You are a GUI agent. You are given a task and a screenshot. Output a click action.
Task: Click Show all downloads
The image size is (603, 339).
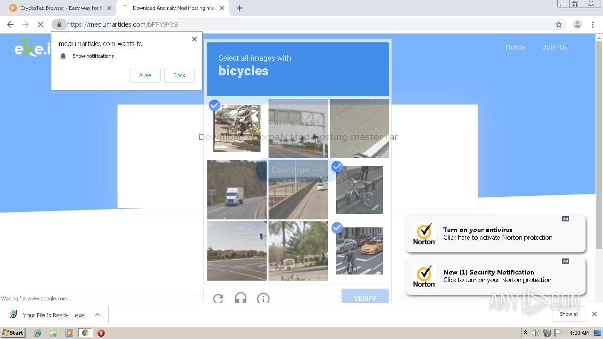click(569, 314)
